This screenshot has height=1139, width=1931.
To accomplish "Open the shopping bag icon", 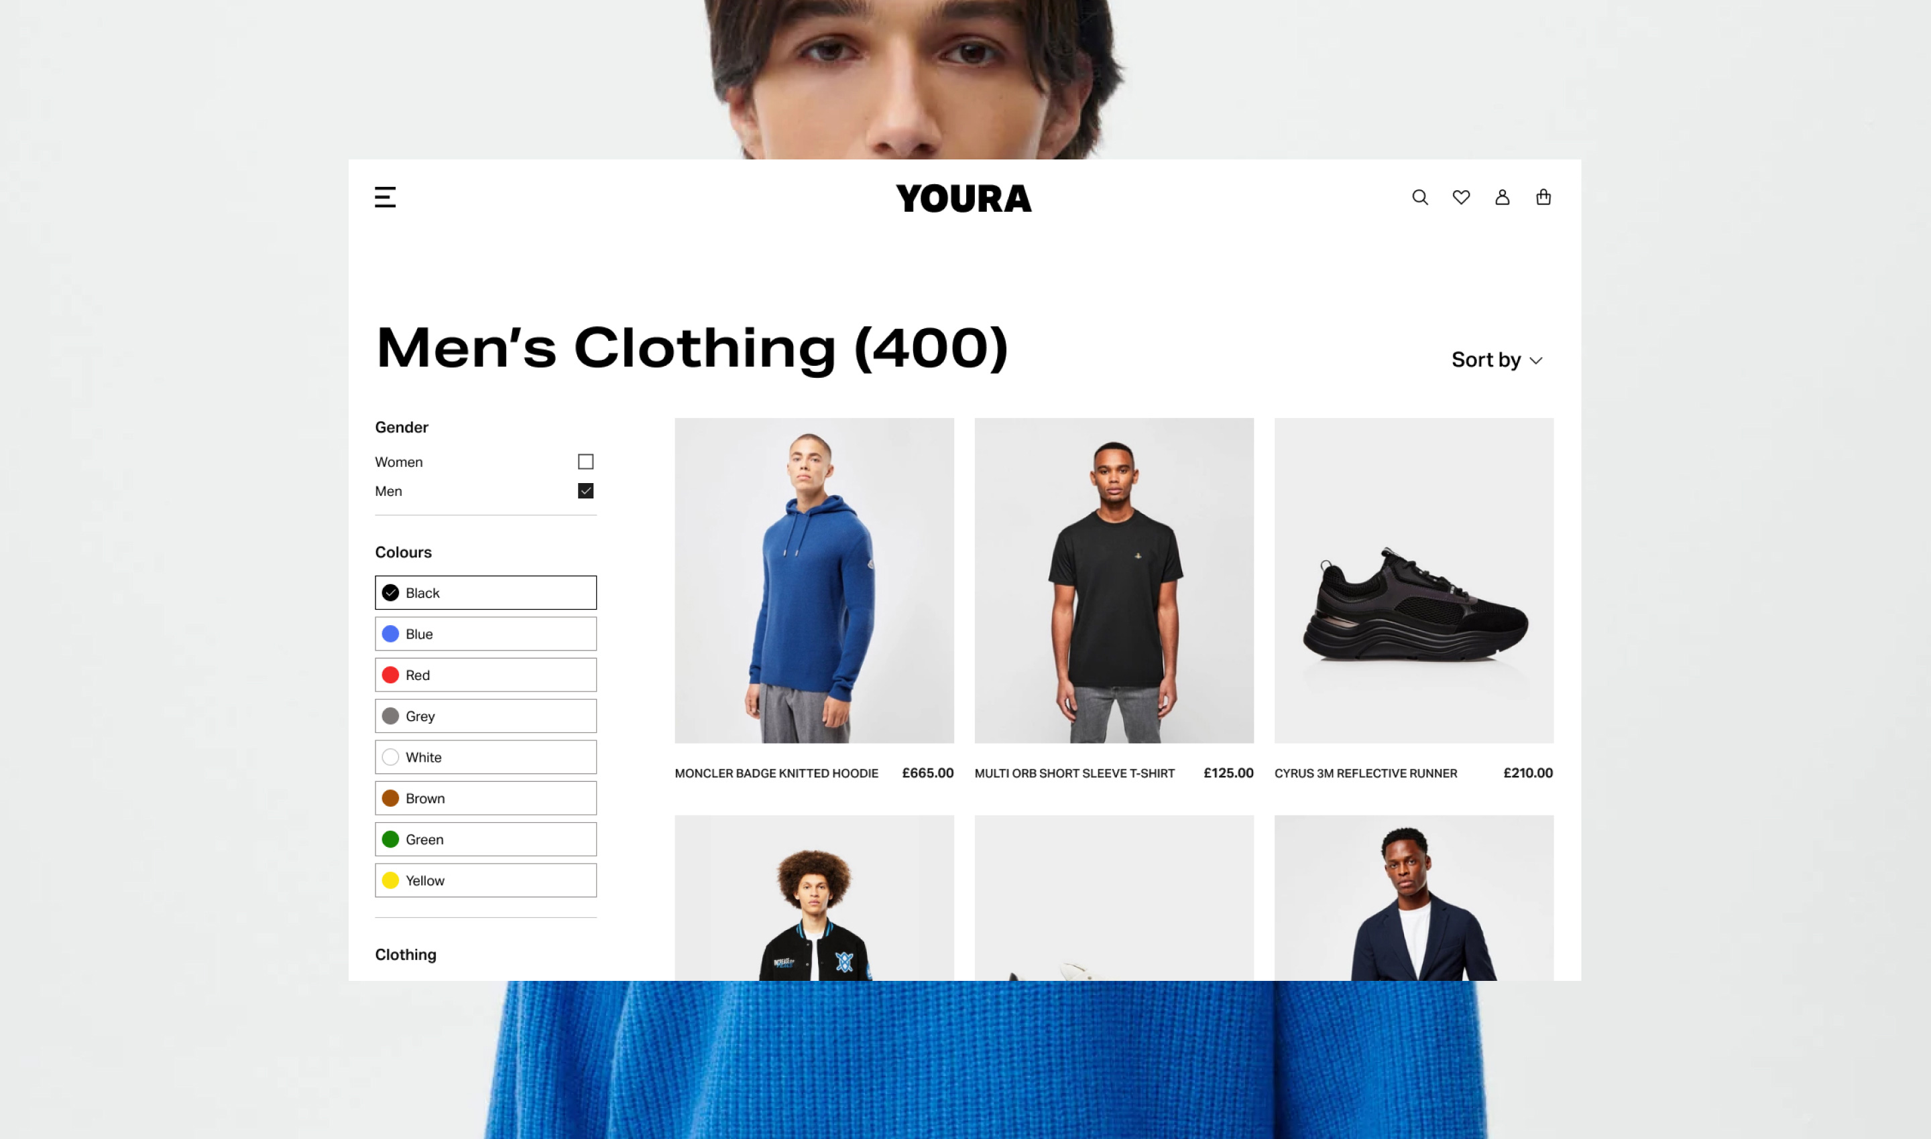I will coord(1543,197).
